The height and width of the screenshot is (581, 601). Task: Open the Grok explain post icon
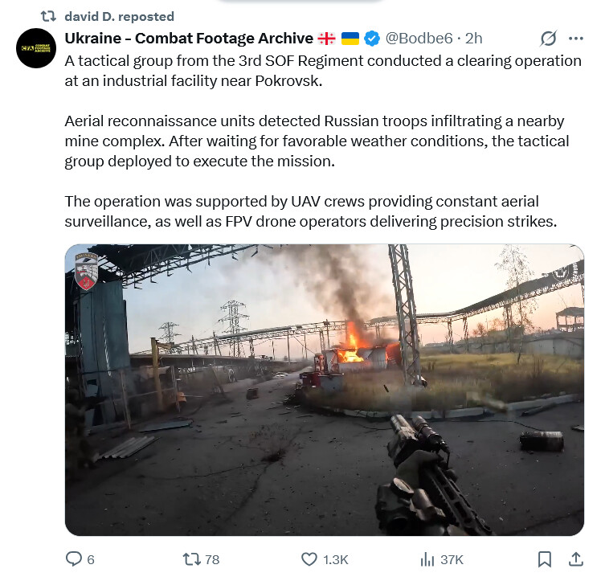tap(549, 39)
